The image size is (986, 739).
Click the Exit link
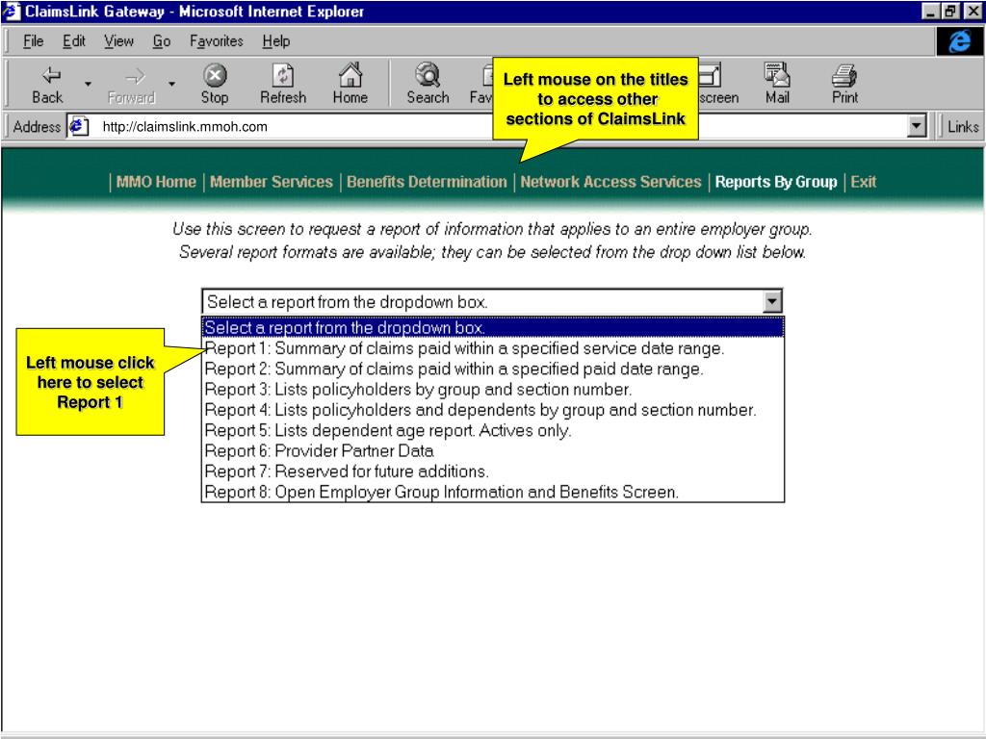(864, 182)
